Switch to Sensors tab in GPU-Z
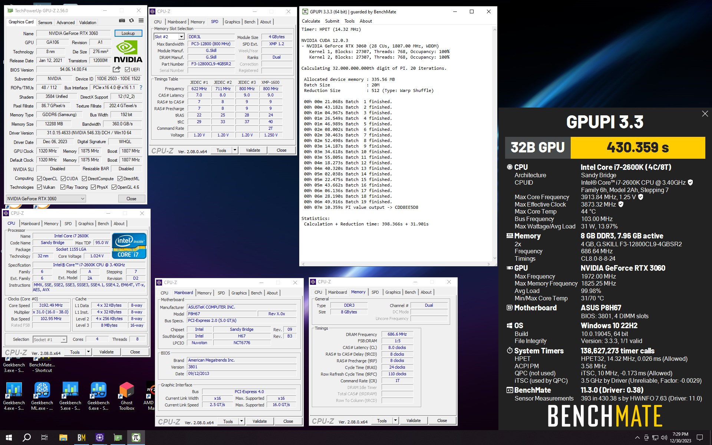 point(45,22)
